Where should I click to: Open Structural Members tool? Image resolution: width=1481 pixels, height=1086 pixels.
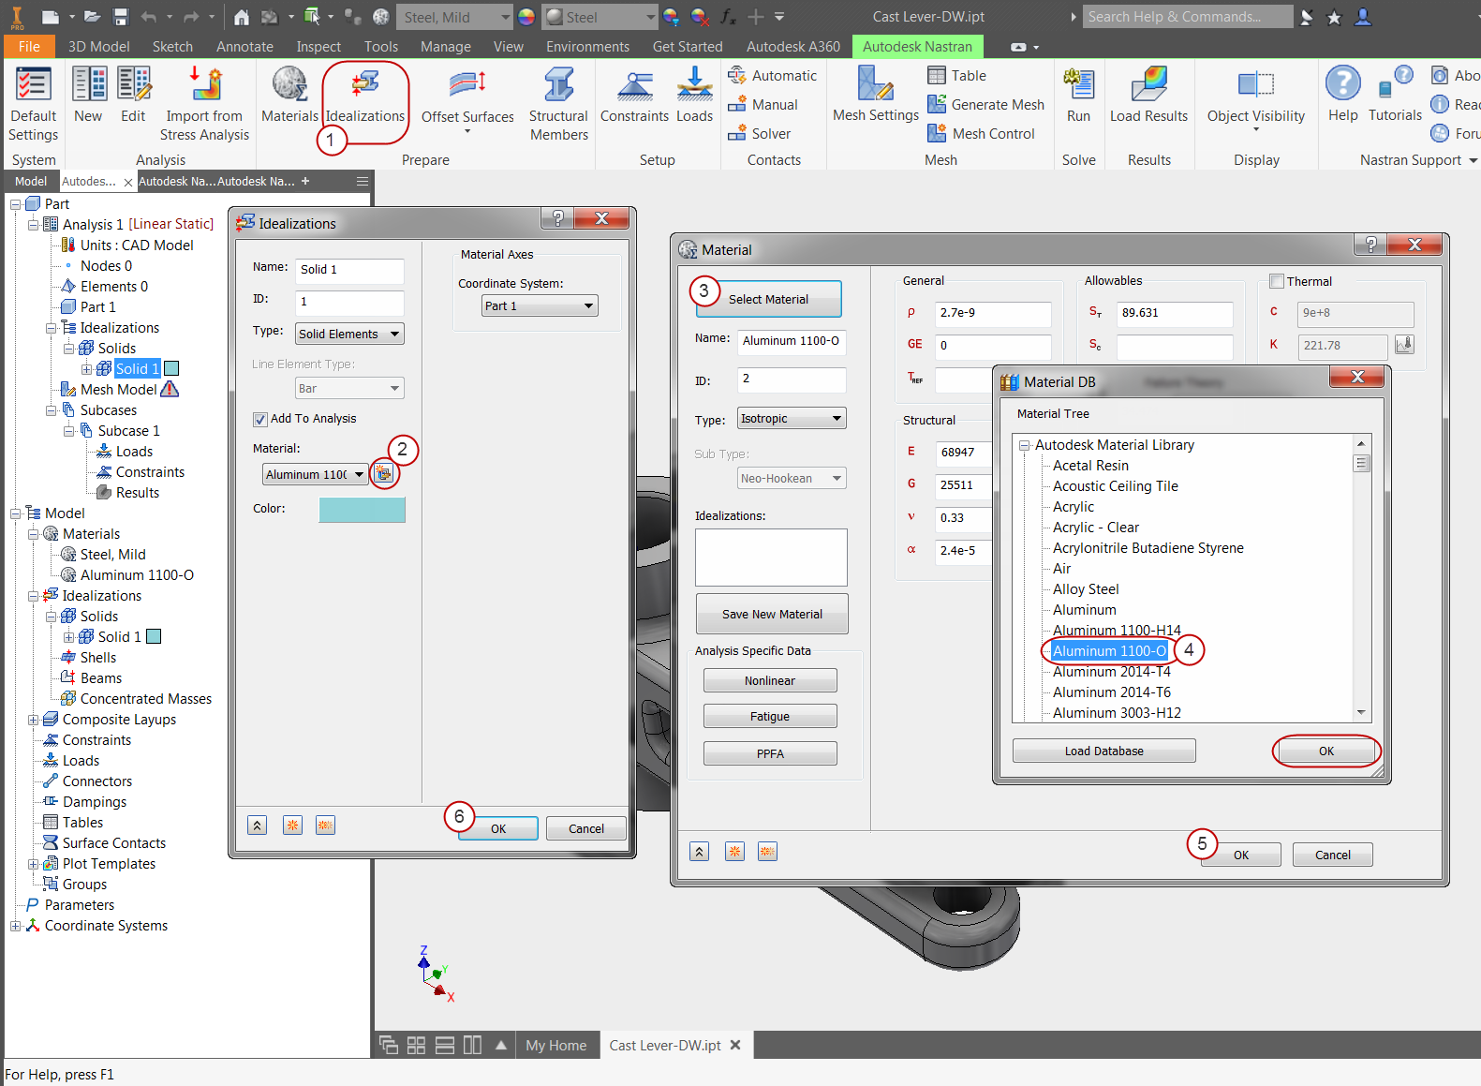558,104
